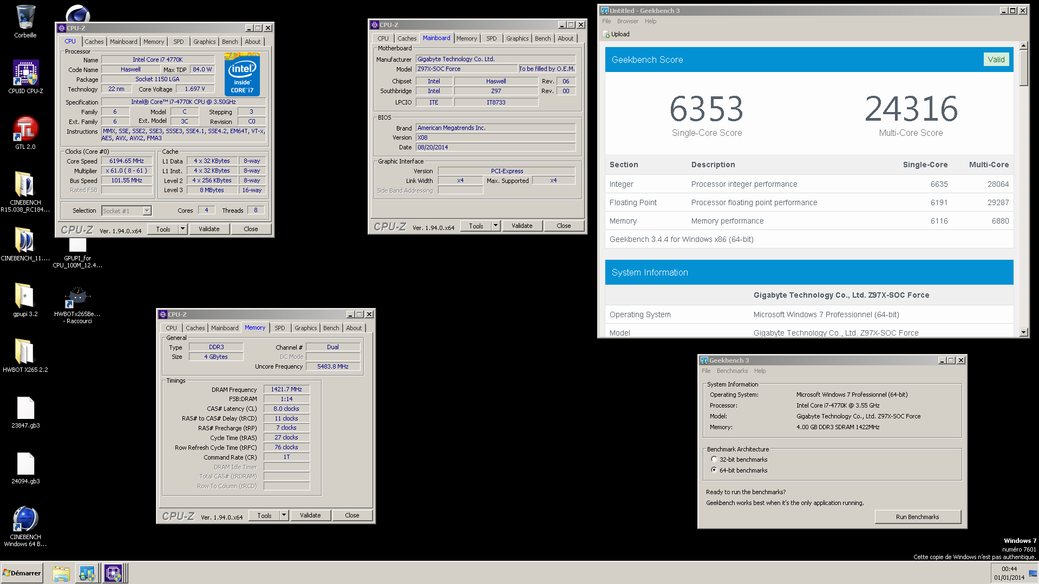Click Close button in Mainboard CPU-Z window
The width and height of the screenshot is (1039, 584).
tap(564, 226)
